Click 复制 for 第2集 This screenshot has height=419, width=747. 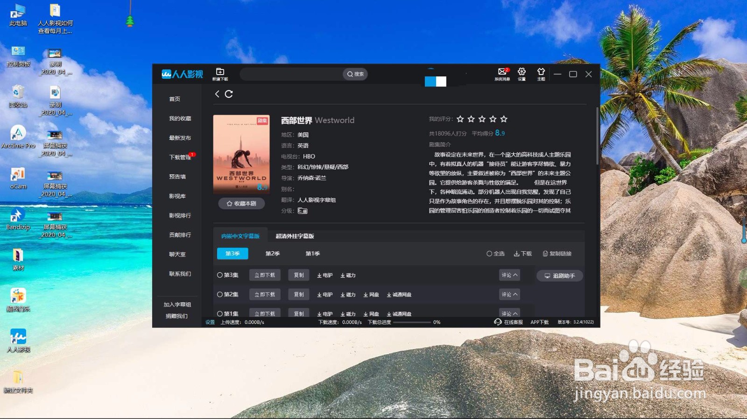pos(299,295)
